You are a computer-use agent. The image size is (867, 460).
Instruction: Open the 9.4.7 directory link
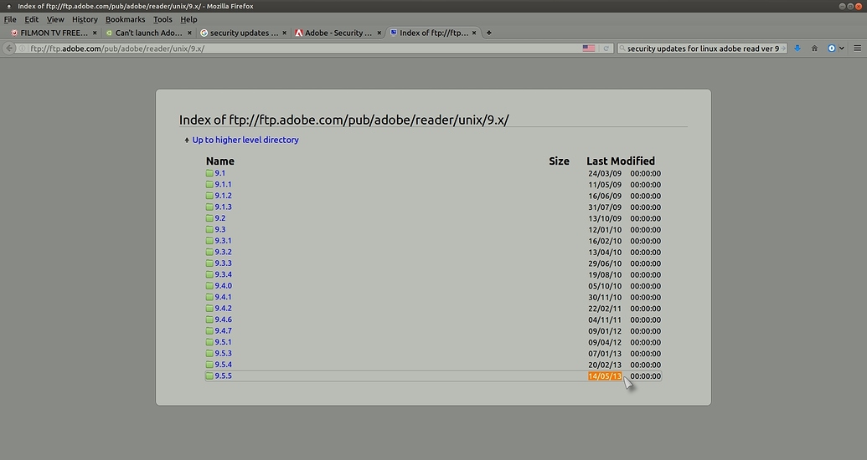pos(224,330)
